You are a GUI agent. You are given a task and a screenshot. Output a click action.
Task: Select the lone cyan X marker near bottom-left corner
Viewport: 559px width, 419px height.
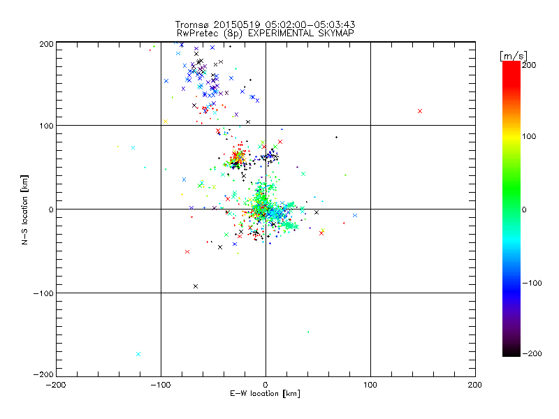(138, 354)
